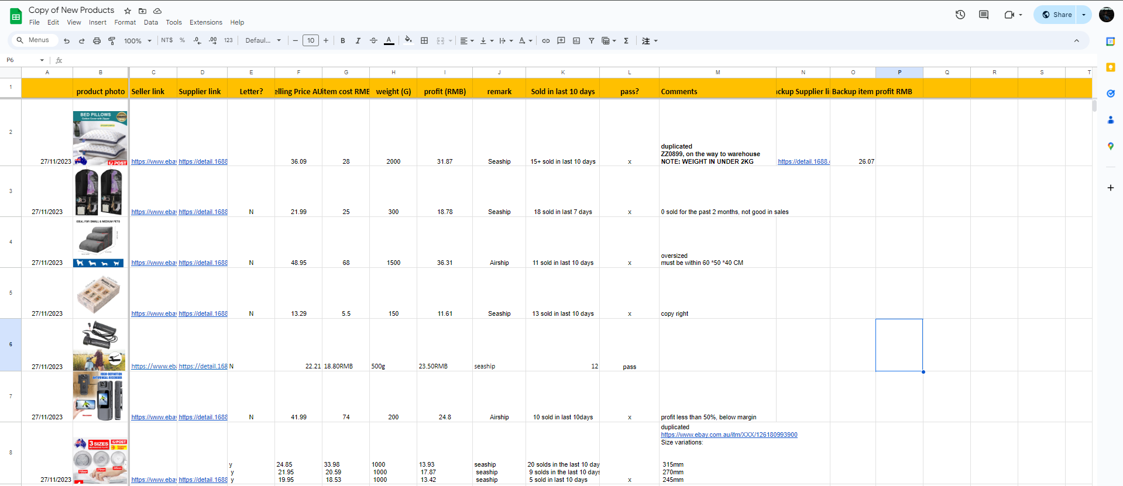
Task: Star the document
Action: [x=128, y=11]
